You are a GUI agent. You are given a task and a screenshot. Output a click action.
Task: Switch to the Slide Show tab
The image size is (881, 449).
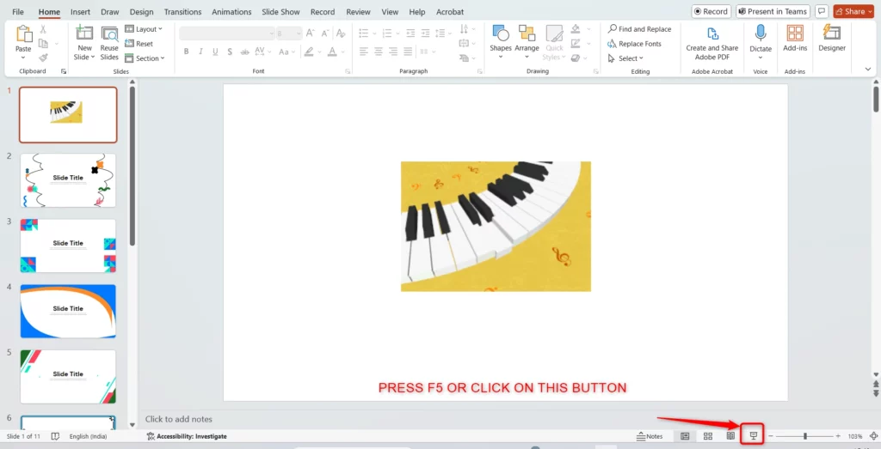click(282, 12)
